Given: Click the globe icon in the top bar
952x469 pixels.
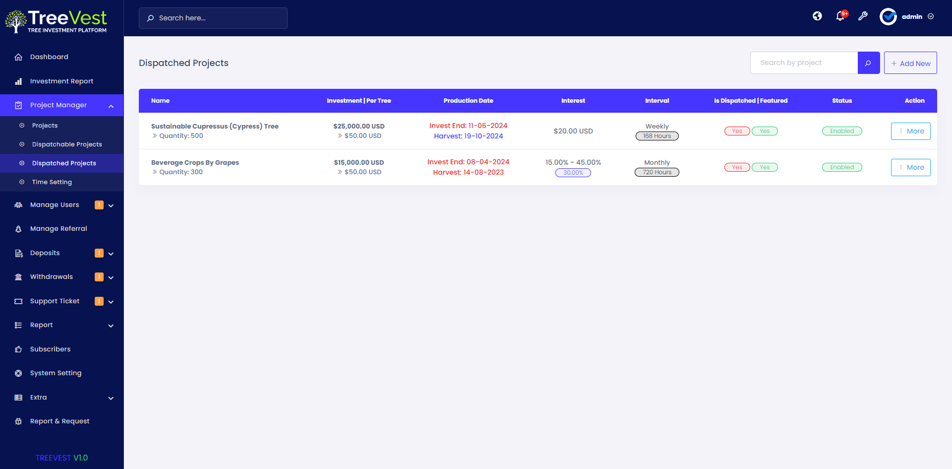Looking at the screenshot, I should tap(817, 16).
